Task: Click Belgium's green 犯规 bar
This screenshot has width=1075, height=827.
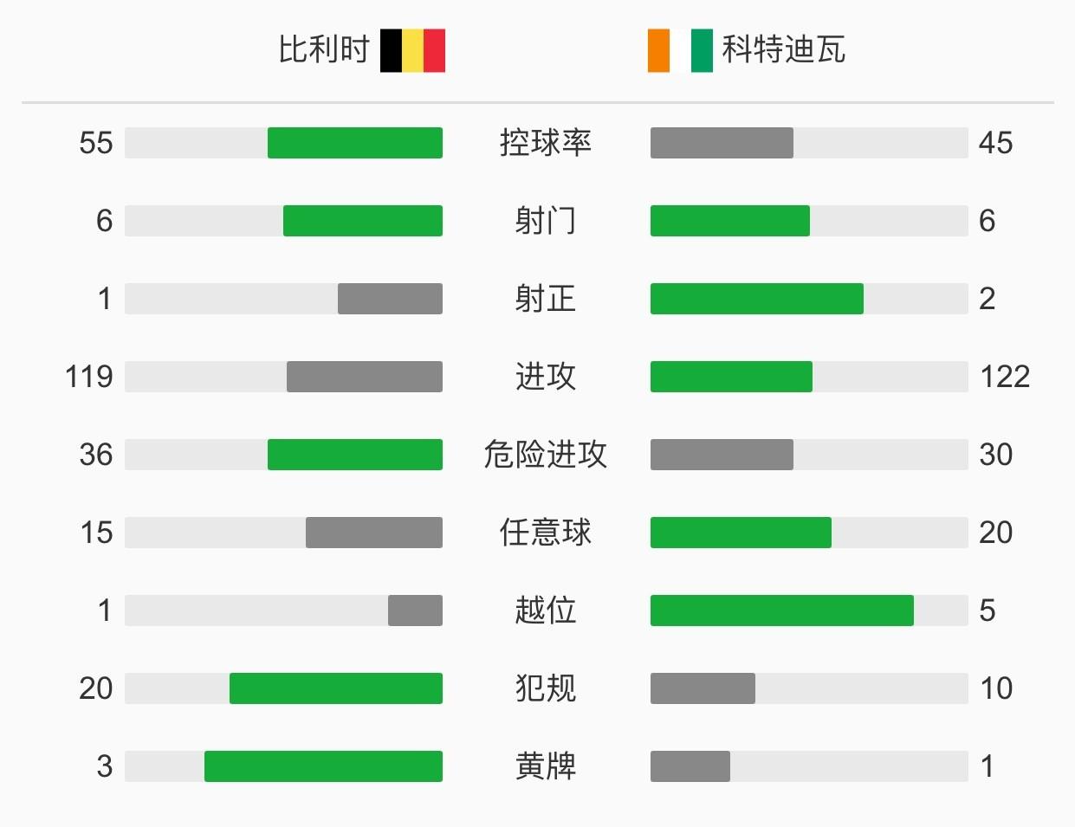Action: (336, 688)
